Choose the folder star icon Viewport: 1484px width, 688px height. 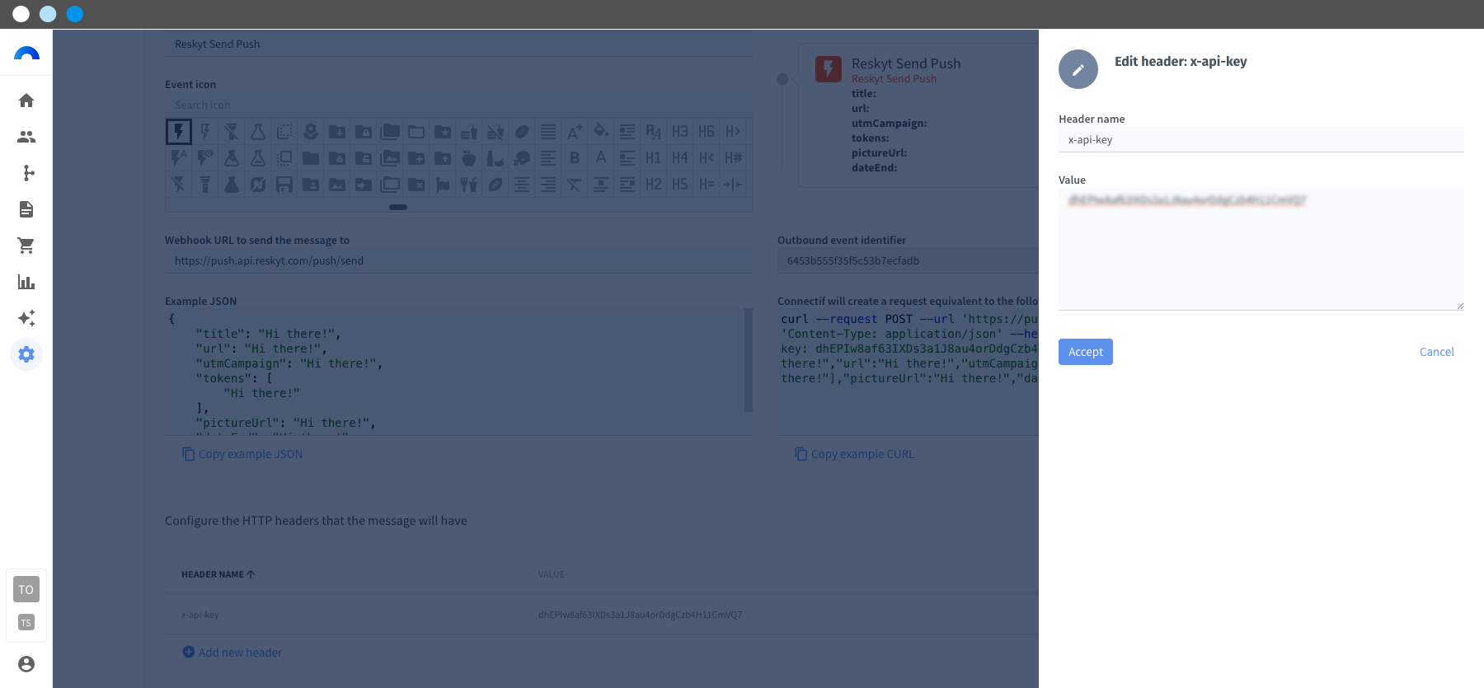(443, 132)
